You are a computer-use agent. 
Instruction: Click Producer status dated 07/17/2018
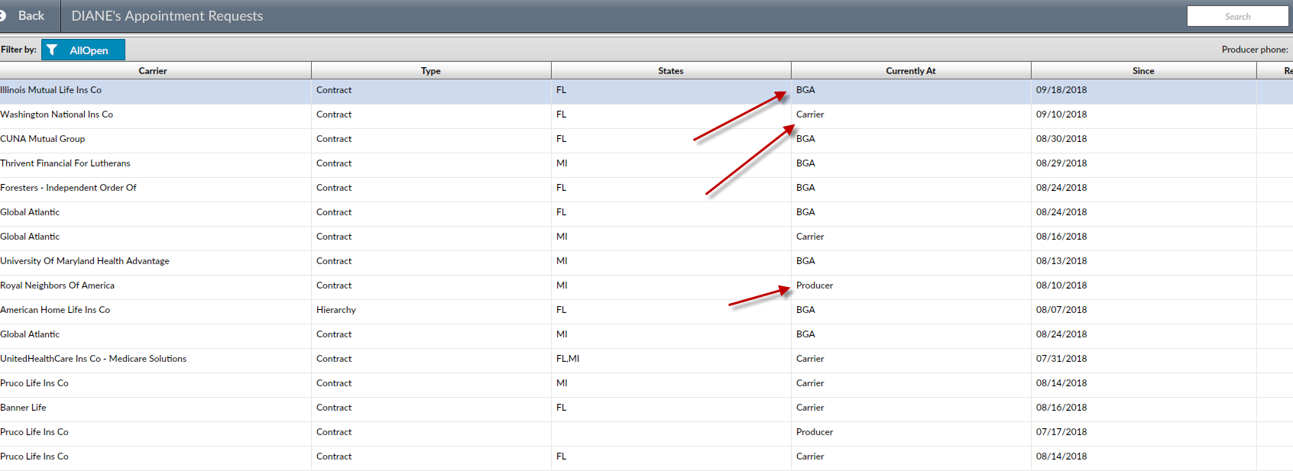(815, 432)
